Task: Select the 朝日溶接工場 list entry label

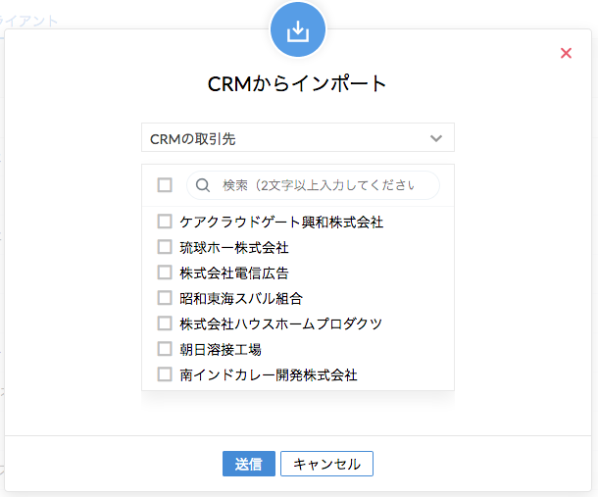Action: tap(221, 349)
